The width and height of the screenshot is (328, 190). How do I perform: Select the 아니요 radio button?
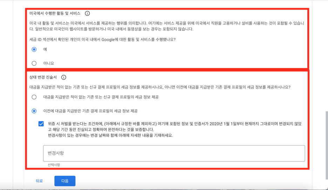tap(34, 63)
